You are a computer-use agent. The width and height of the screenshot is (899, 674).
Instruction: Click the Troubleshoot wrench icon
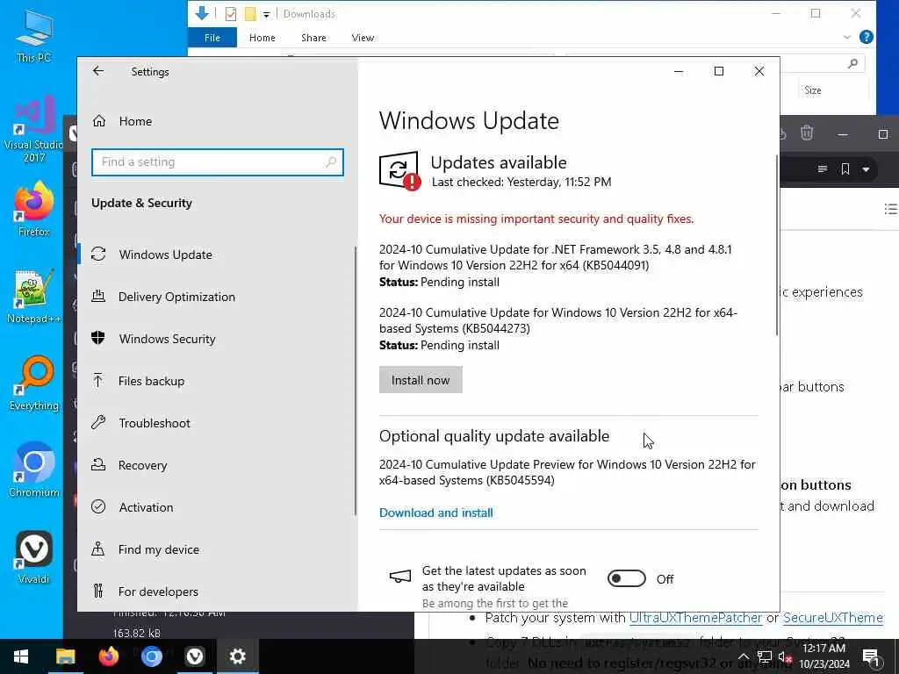point(98,423)
